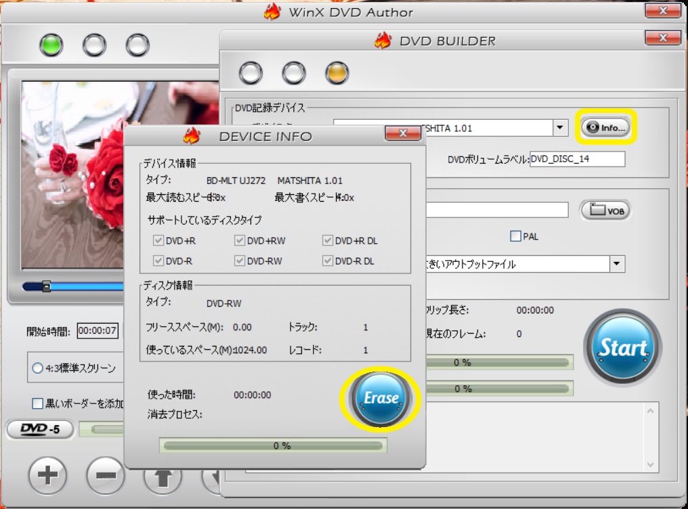Browse for VOB folder

click(606, 211)
